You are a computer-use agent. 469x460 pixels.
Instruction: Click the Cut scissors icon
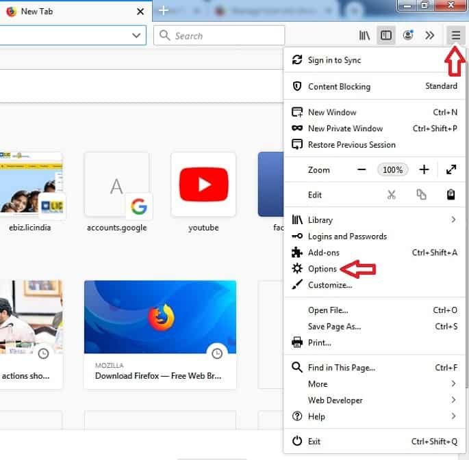click(x=391, y=195)
